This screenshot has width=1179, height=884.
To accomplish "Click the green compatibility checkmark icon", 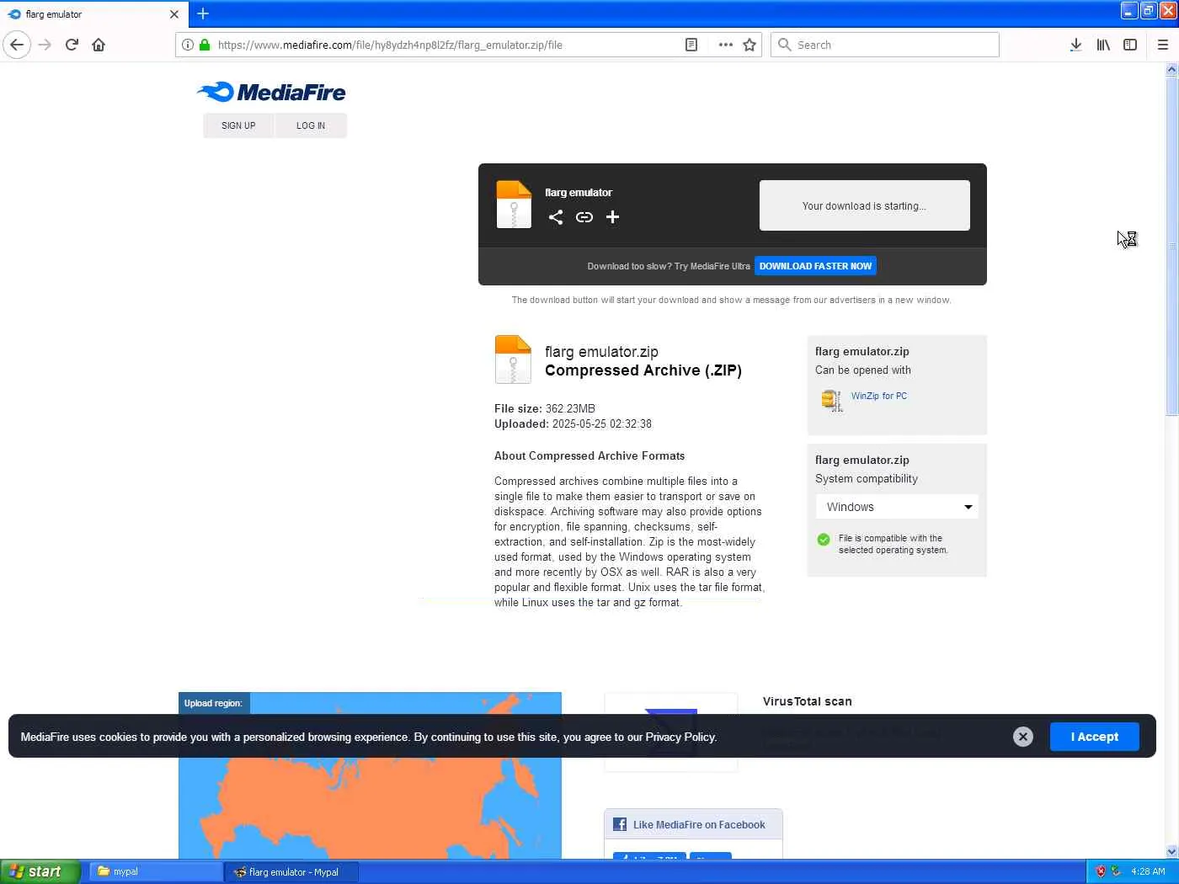I will pos(824,540).
